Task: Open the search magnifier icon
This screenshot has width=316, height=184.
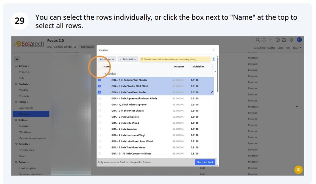Action: click(258, 40)
